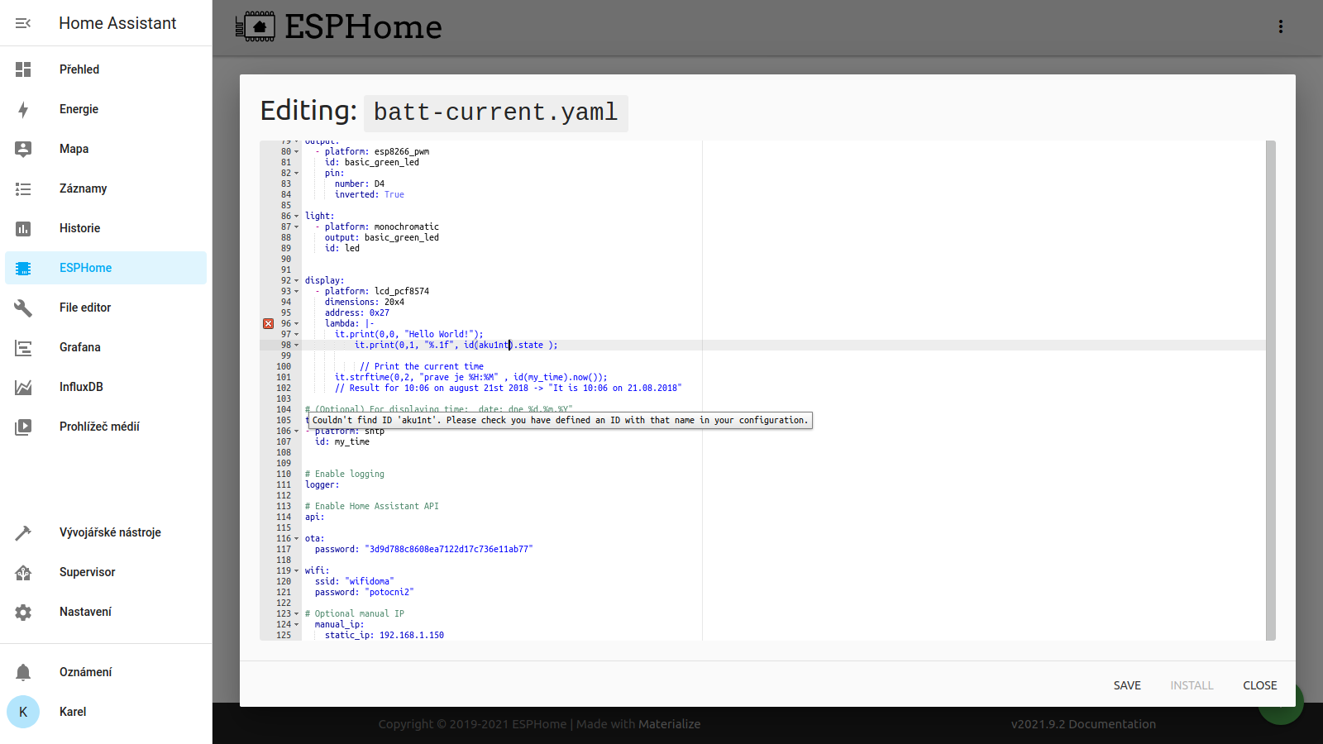Screen dimensions: 1323x744
Task: Collapse fold arrow at line 116 ota
Action: point(297,538)
